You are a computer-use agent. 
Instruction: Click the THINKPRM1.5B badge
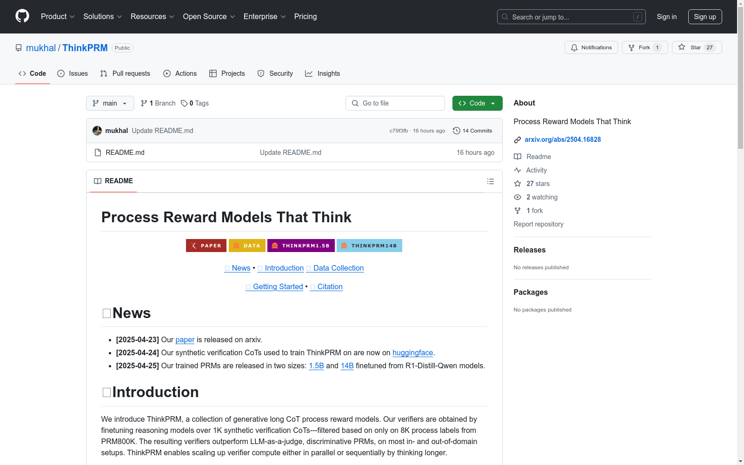[301, 246]
